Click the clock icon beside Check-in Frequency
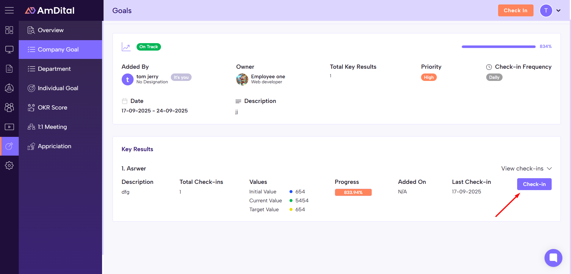Viewport: 571px width, 274px height. point(489,67)
